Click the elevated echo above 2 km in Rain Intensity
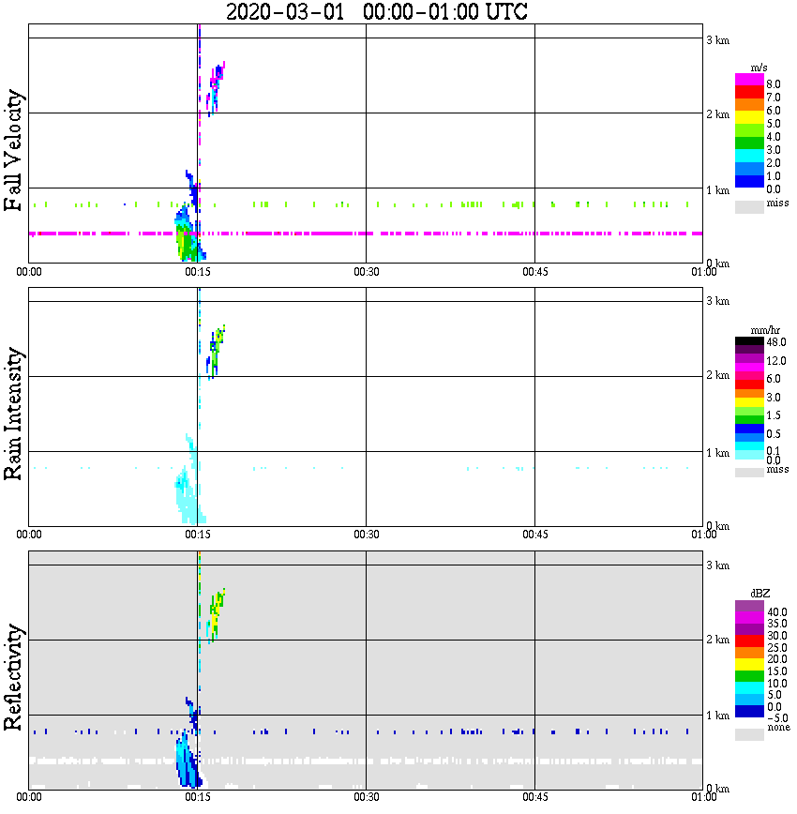Image resolution: width=797 pixels, height=814 pixels. (215, 352)
